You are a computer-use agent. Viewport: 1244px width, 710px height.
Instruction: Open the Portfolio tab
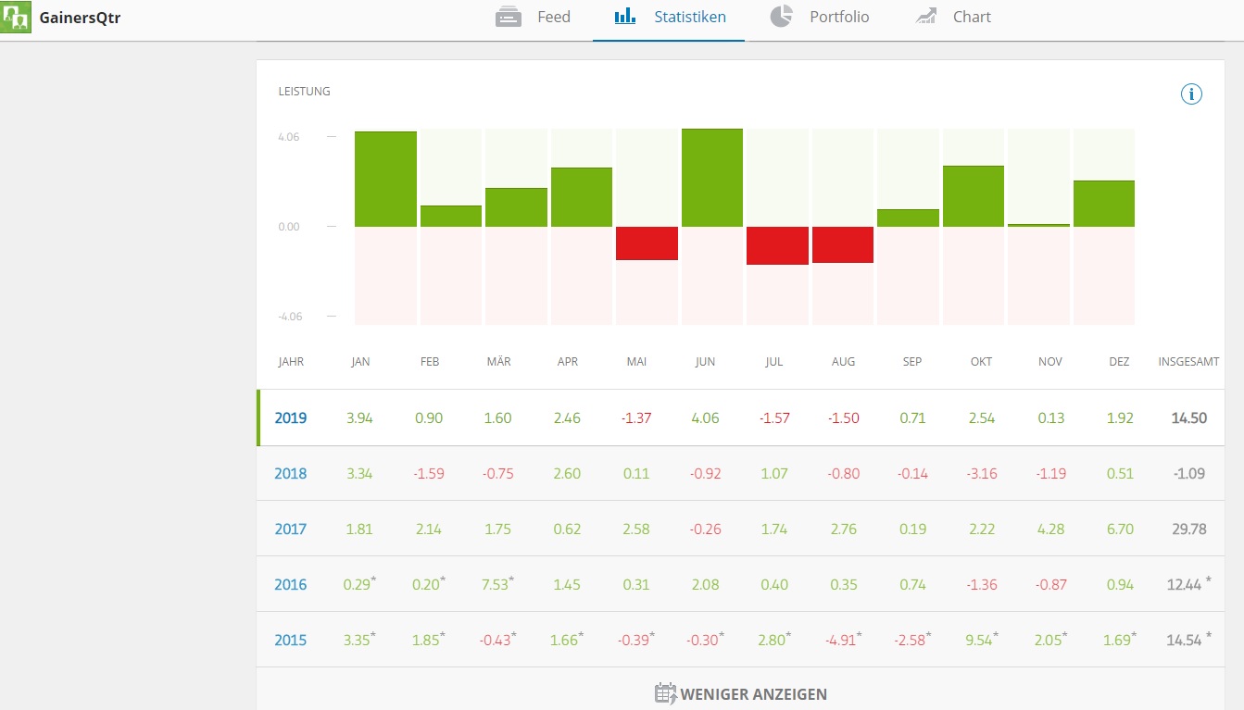(x=820, y=17)
